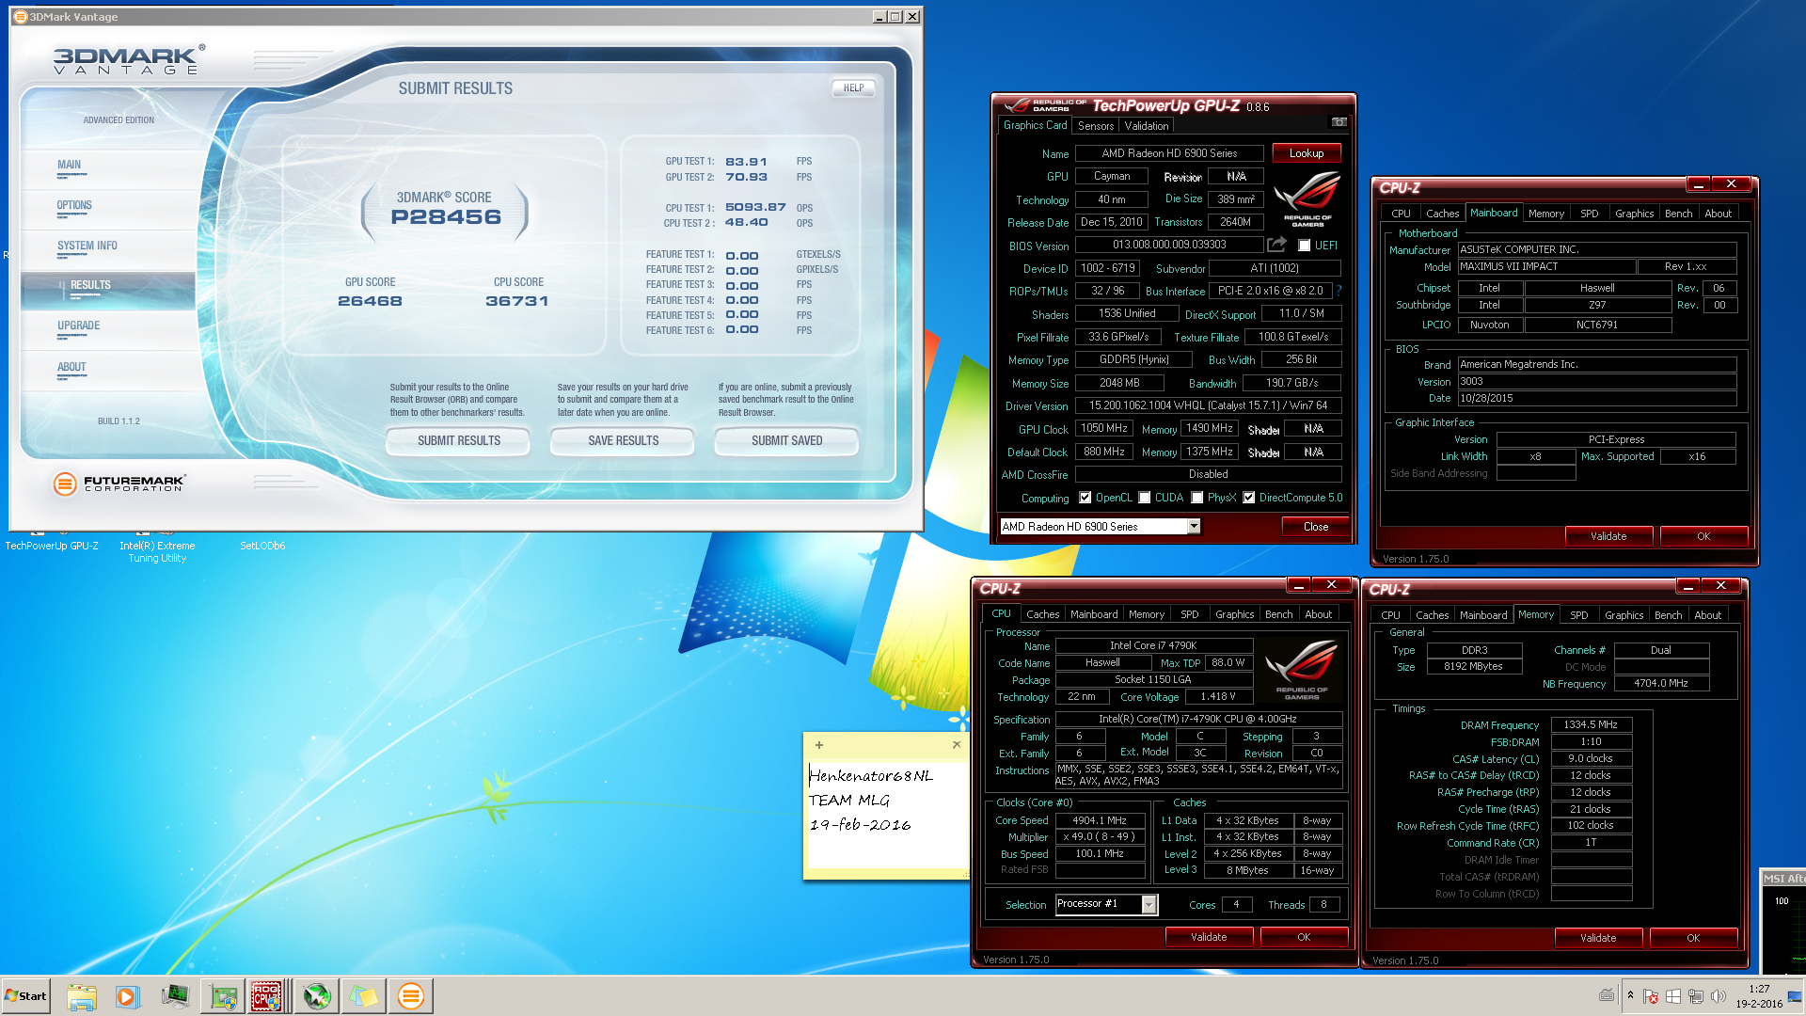The width and height of the screenshot is (1806, 1016).
Task: Click the SUBMIT RESULTS button
Action: pyautogui.click(x=459, y=440)
